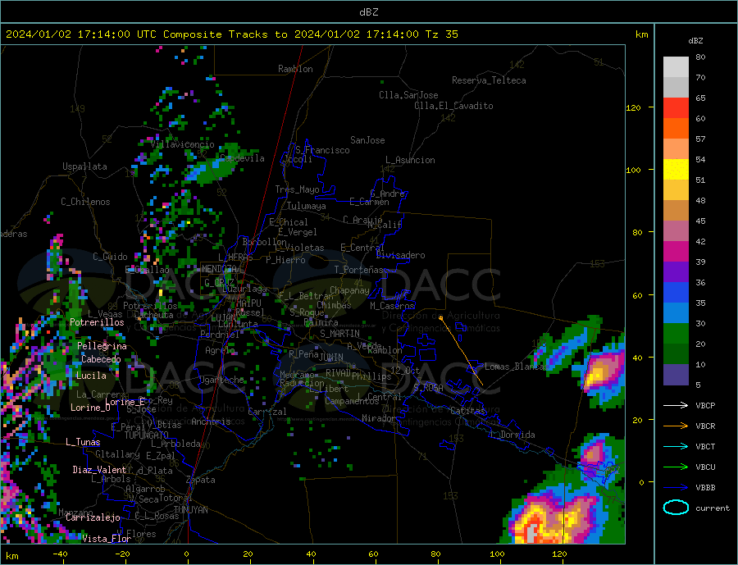Click the 5 dBZ purple swatch
Screen dimensions: 738x565
(x=676, y=374)
